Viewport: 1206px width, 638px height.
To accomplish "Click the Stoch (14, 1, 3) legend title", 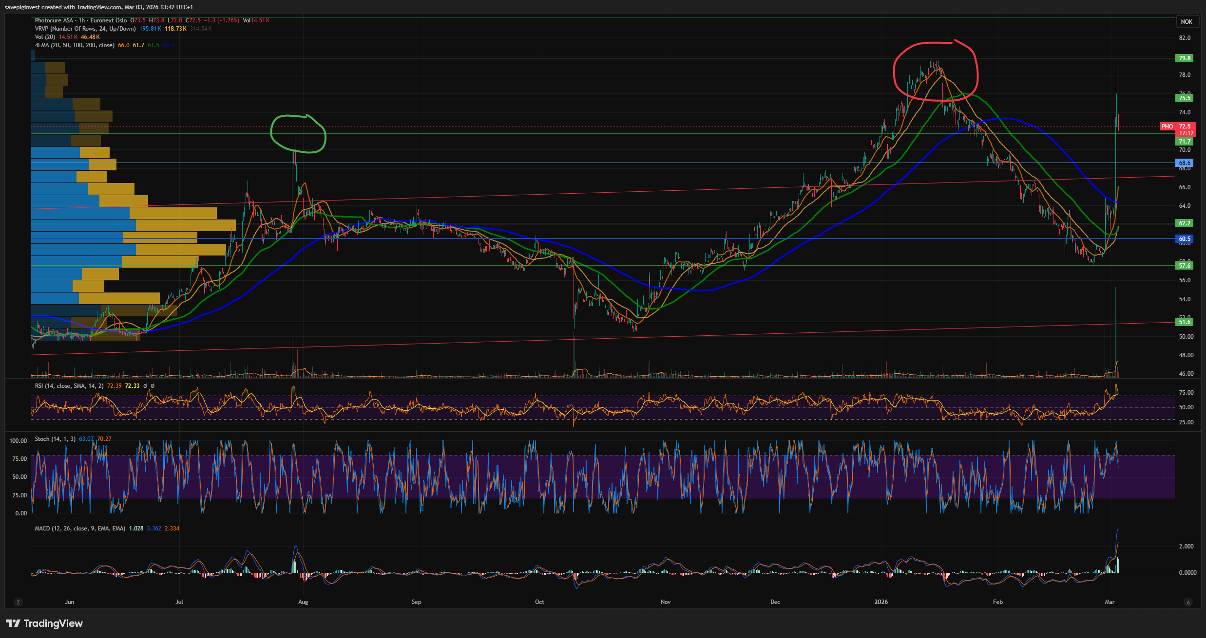I will coord(55,439).
